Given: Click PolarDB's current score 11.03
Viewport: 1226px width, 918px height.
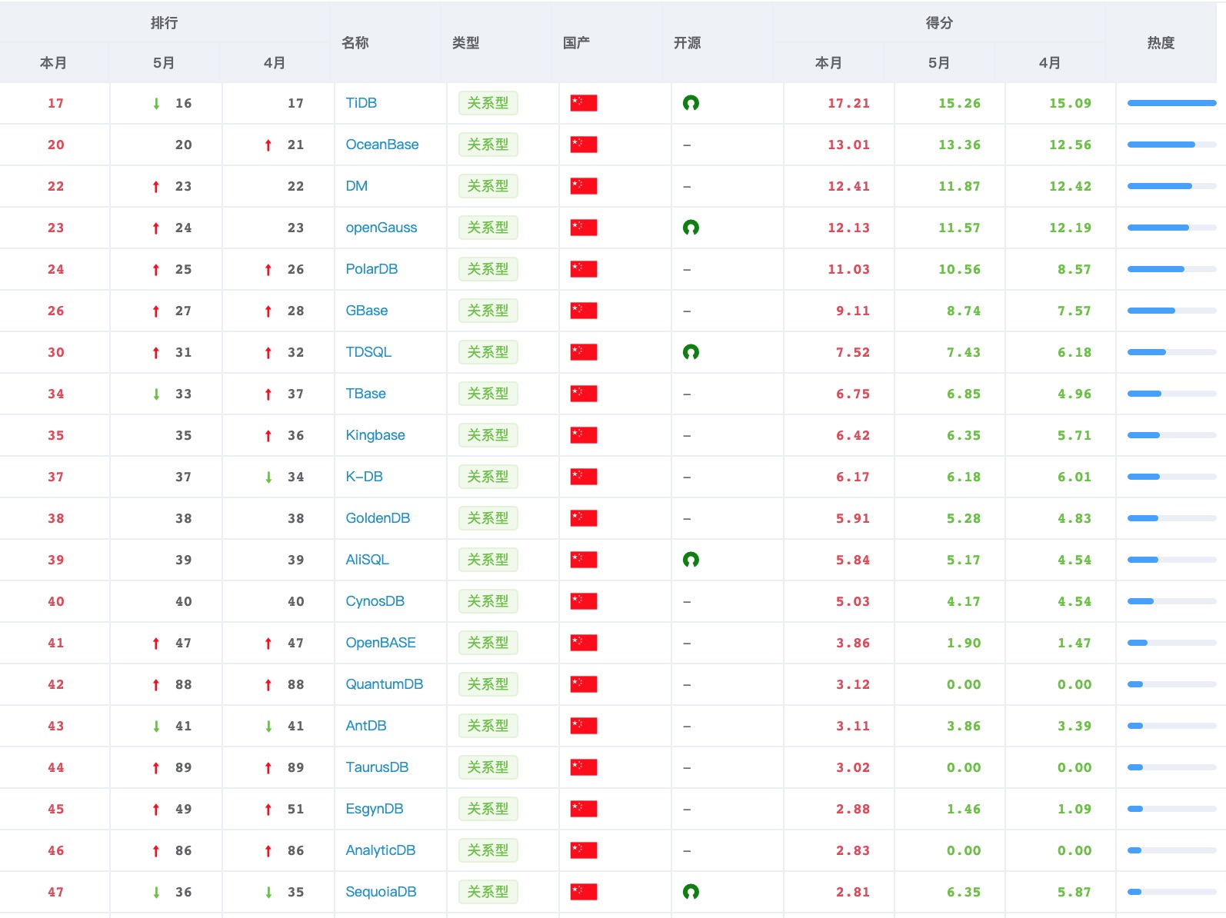Looking at the screenshot, I should tap(849, 269).
